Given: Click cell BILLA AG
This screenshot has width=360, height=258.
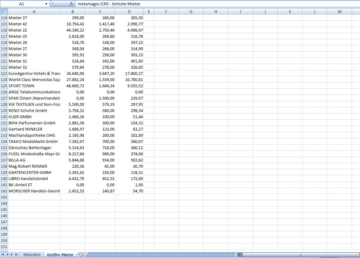Looking at the screenshot, I should coord(34,160).
